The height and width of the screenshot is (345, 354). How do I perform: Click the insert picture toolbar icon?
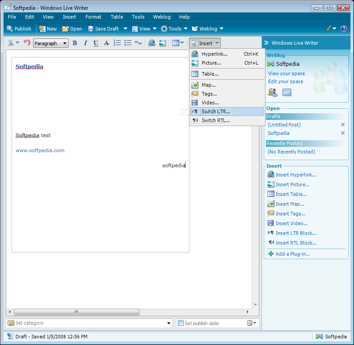click(x=162, y=43)
